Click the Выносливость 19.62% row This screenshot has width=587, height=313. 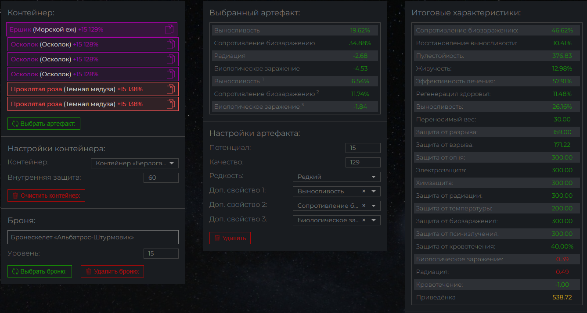[295, 31]
